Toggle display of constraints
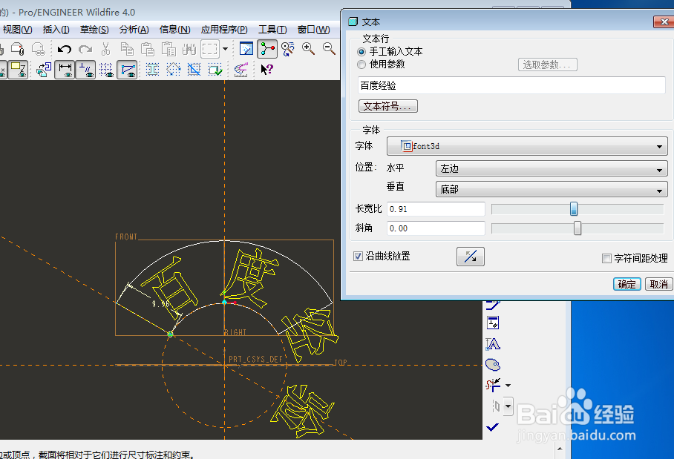 (x=85, y=70)
